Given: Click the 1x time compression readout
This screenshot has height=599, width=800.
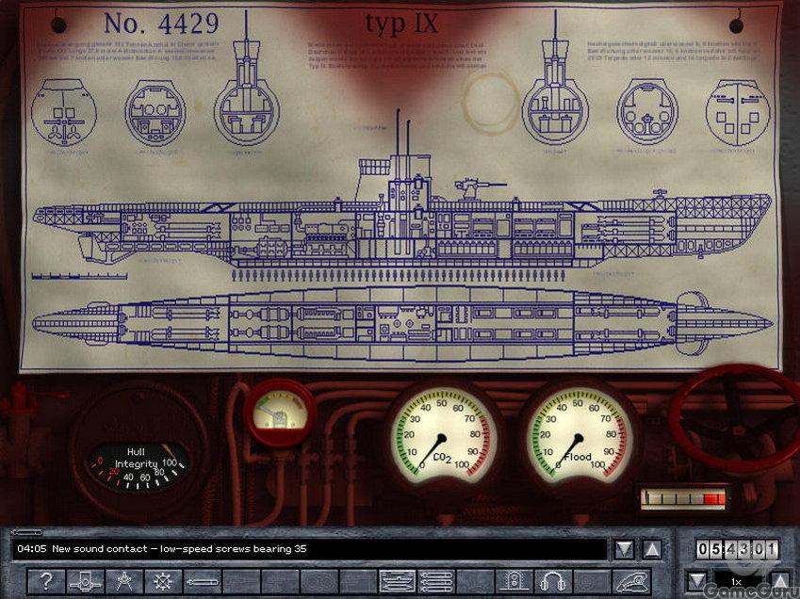Looking at the screenshot, I should (x=738, y=581).
